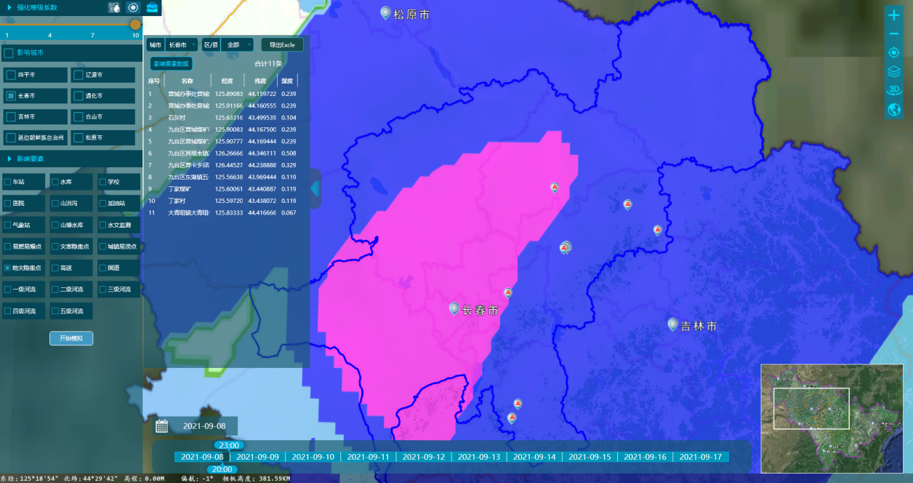This screenshot has height=483, width=913.
Task: Select 2021-09-17 on the timeline
Action: 701,457
